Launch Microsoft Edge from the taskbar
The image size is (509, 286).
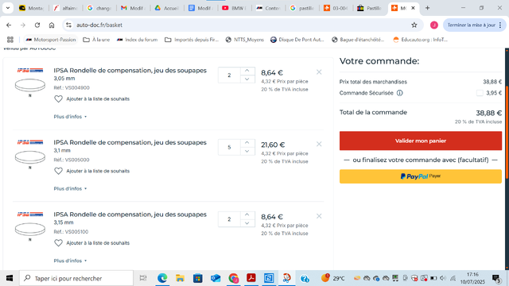pos(162,278)
